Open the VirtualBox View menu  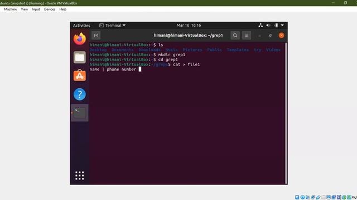coord(25,9)
